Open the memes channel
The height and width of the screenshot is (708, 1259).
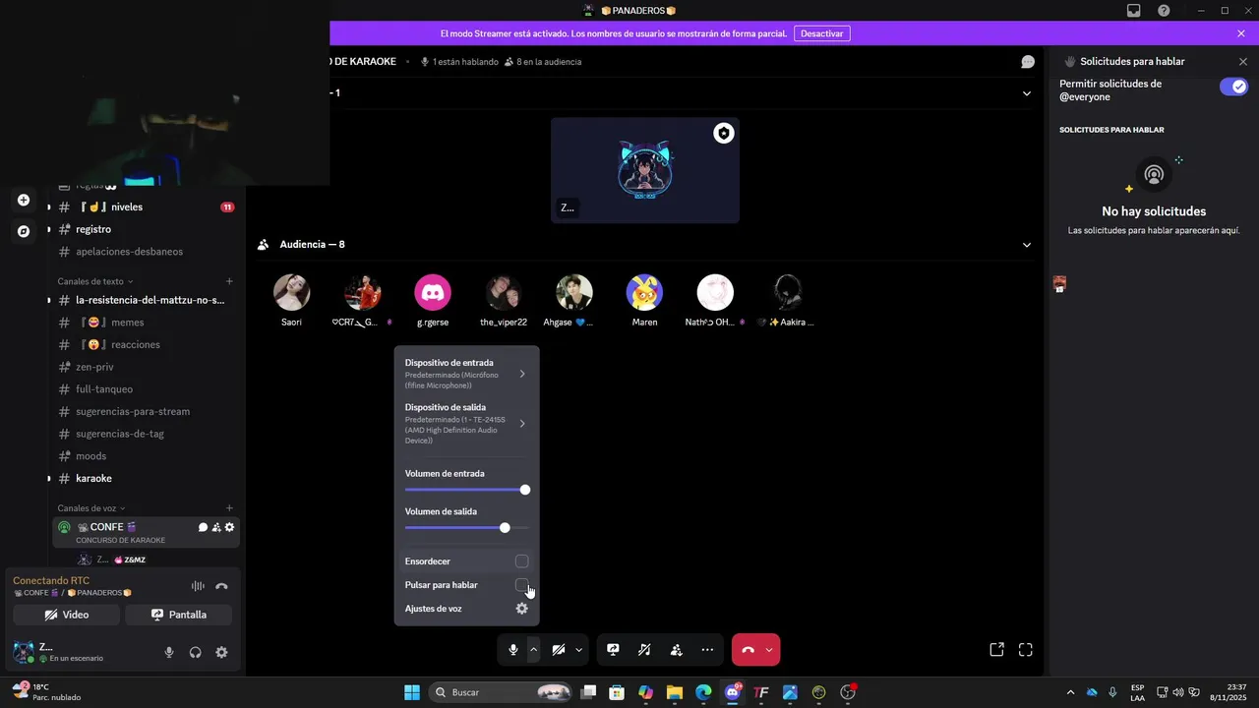[146, 323]
